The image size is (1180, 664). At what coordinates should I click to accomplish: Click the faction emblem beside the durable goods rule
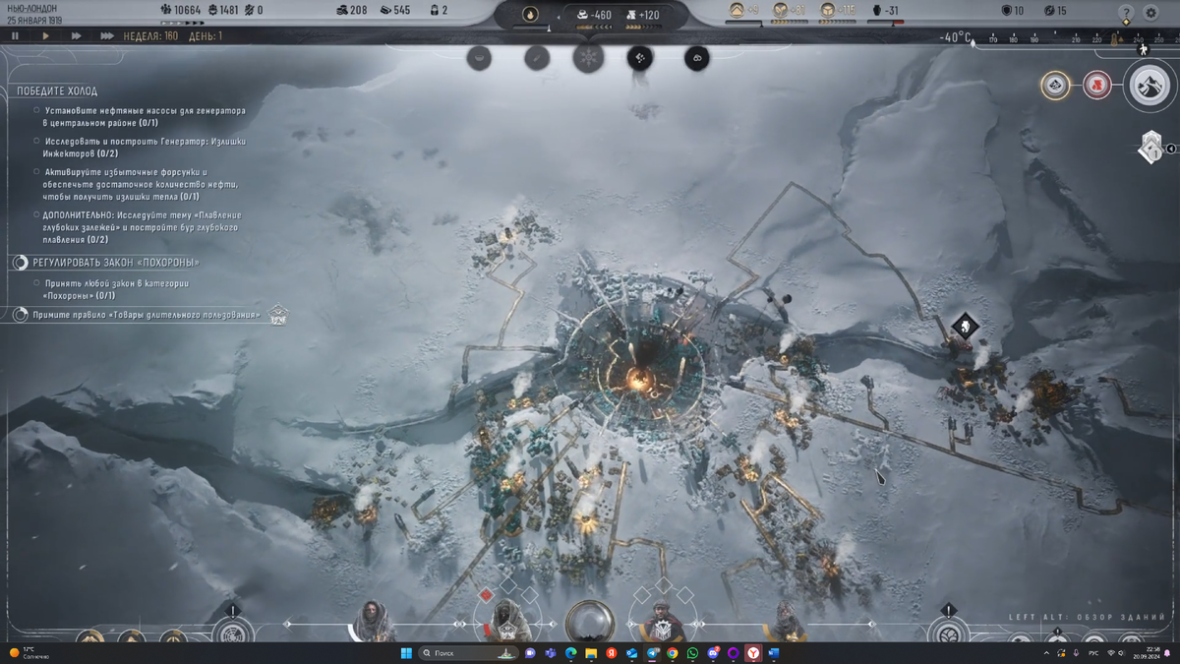[x=277, y=315]
